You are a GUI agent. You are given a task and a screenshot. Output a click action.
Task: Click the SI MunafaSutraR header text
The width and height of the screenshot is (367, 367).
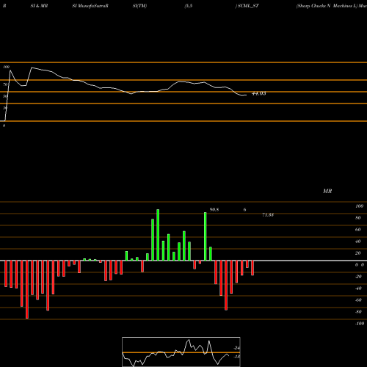pyautogui.click(x=90, y=6)
